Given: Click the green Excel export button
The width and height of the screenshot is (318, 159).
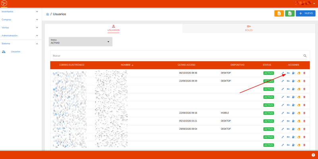Looking at the screenshot, I should (290, 13).
